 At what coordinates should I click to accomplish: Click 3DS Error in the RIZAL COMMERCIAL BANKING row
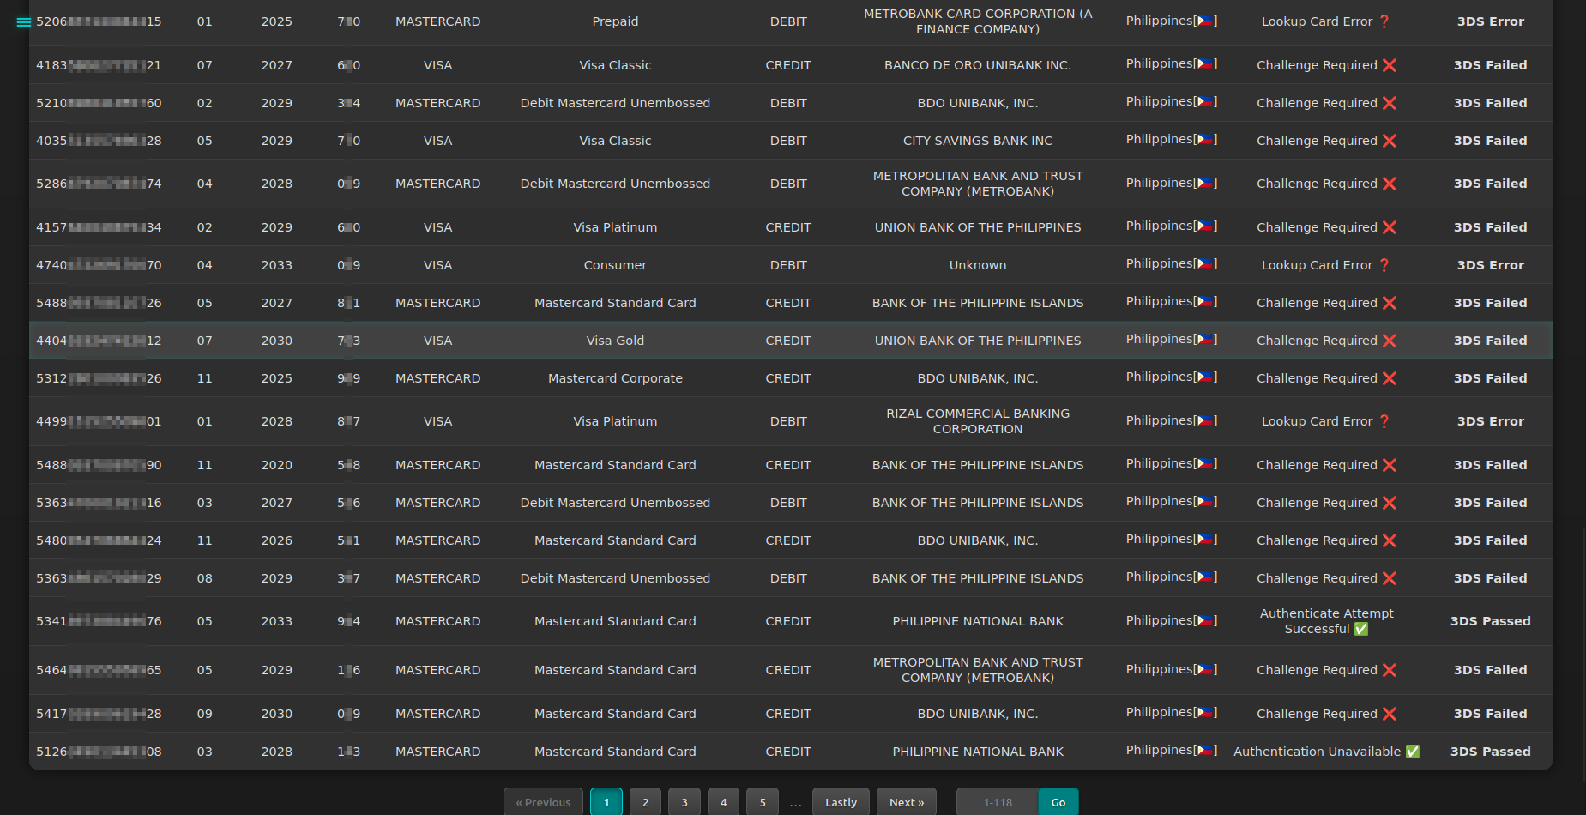click(1490, 421)
